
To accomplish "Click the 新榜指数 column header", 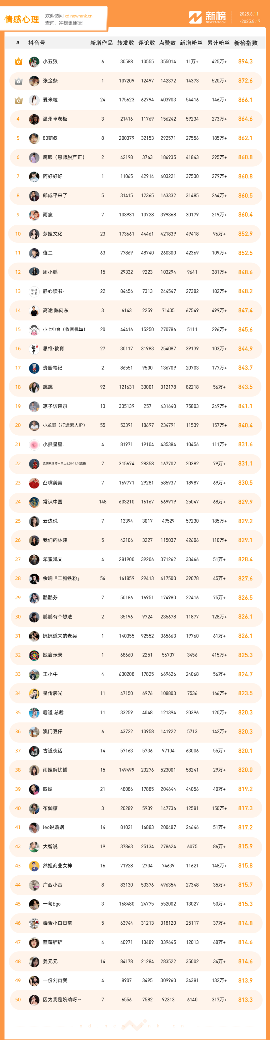I will [x=246, y=43].
